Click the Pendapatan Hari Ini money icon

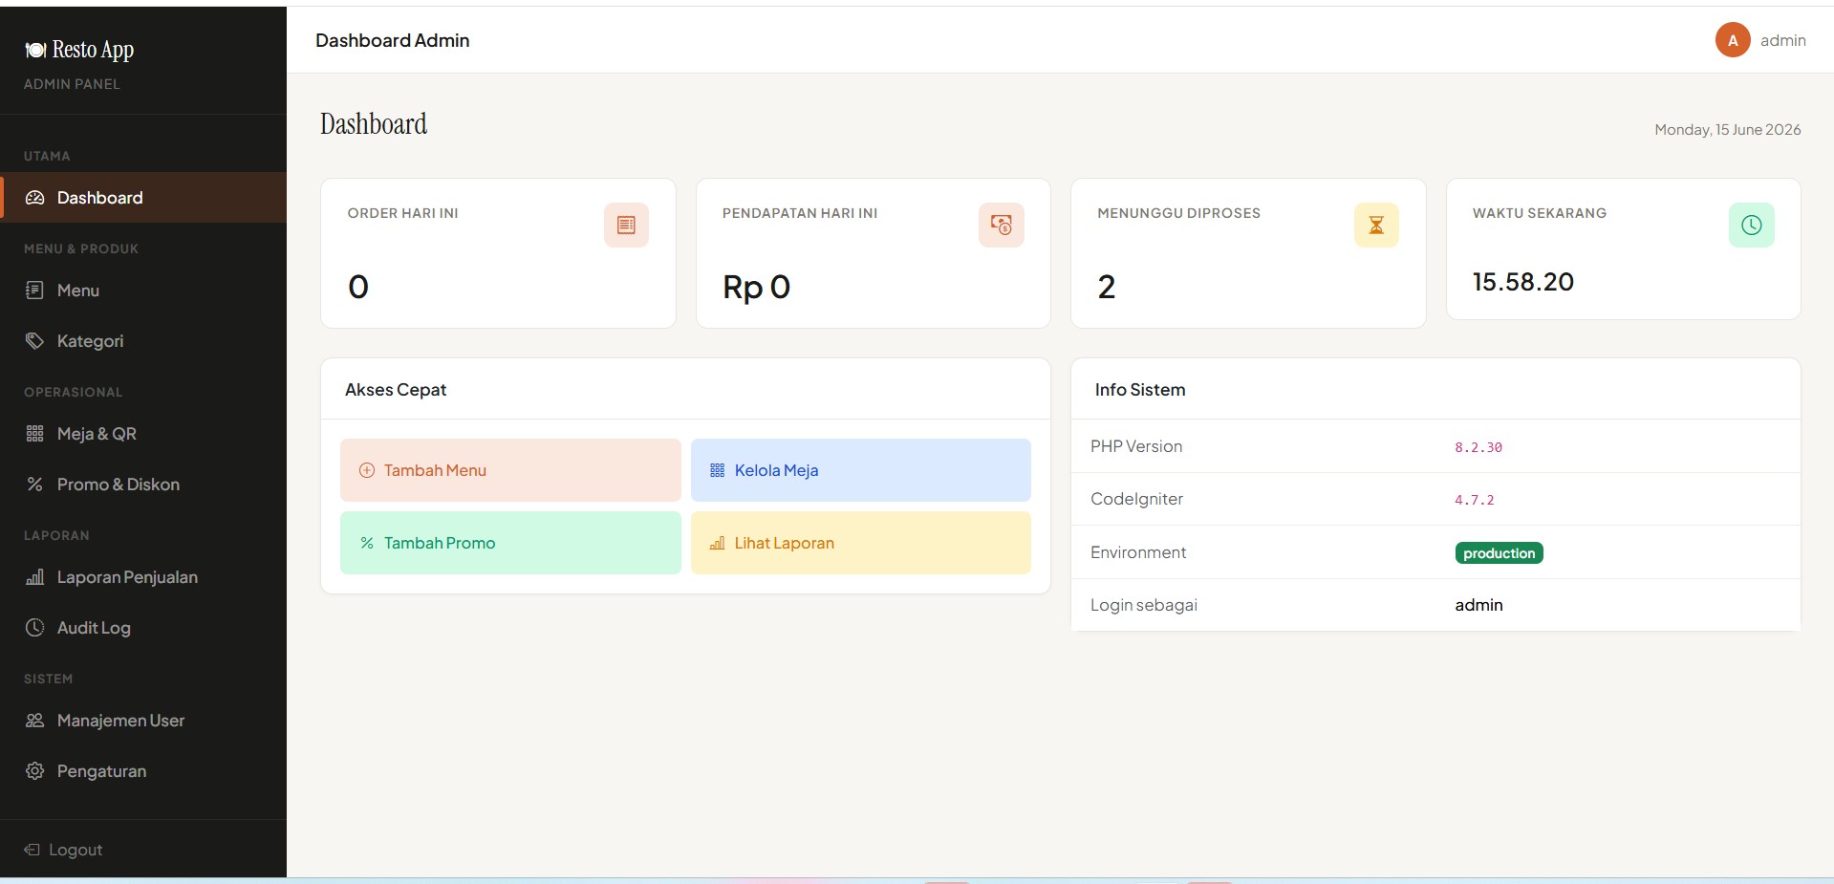[x=1001, y=225]
